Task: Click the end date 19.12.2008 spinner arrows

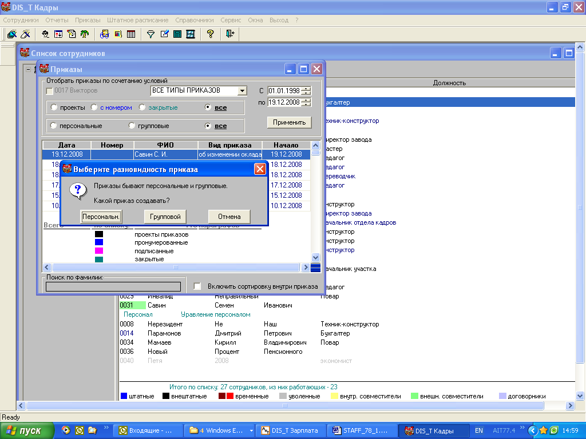Action: (x=307, y=102)
